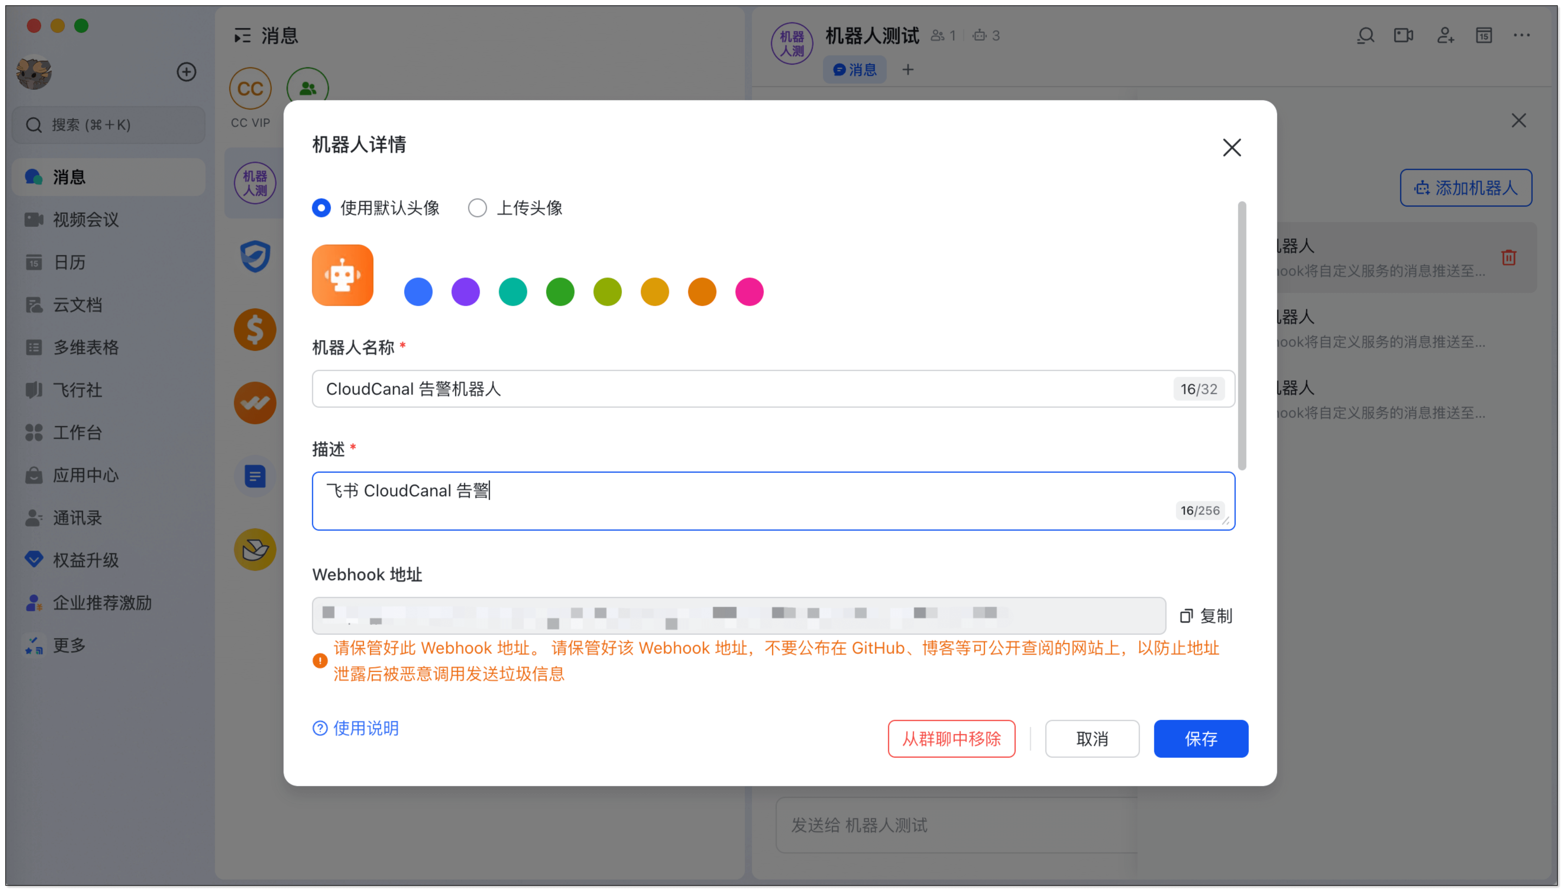The image size is (1566, 894).
Task: Select the Use default avatar radio option
Action: pyautogui.click(x=321, y=208)
